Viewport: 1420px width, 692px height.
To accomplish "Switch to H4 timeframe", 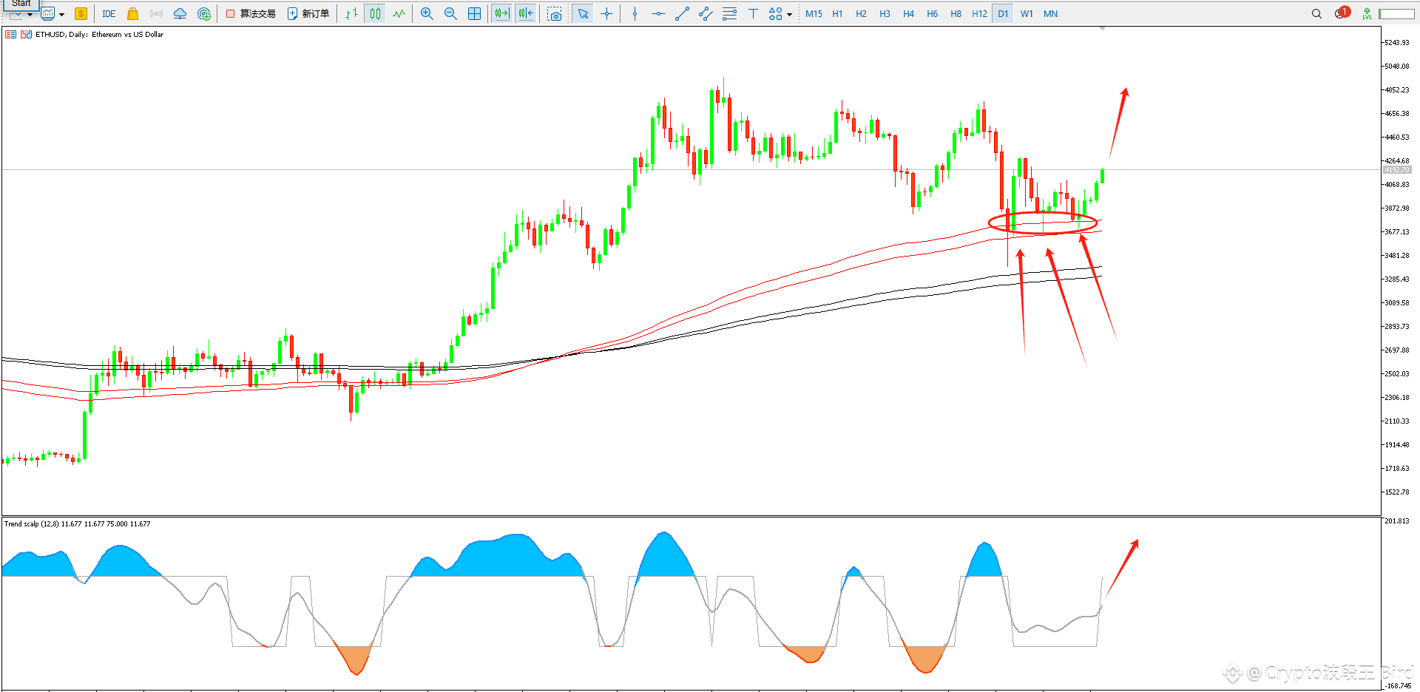I will (x=908, y=14).
